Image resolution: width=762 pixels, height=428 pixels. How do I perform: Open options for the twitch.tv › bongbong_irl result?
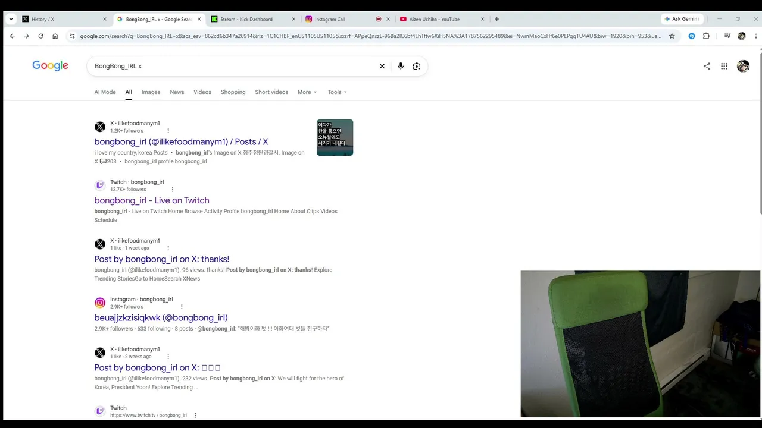click(195, 416)
